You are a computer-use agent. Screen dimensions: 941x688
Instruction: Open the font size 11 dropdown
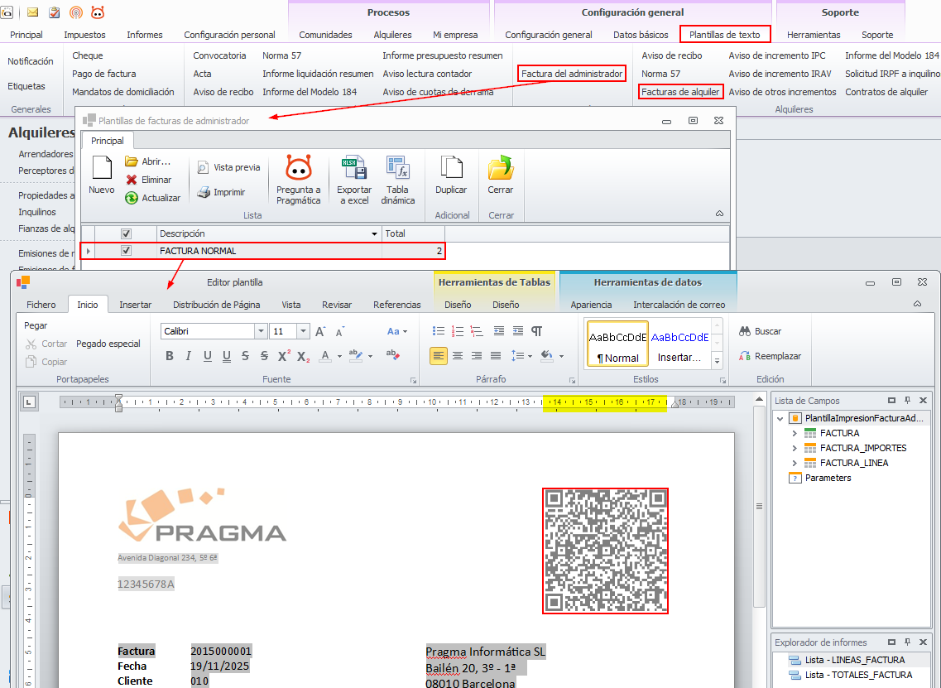click(x=303, y=331)
